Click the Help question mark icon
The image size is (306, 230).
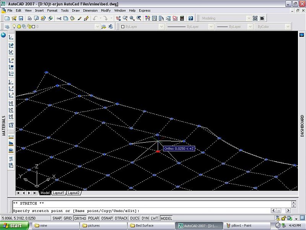coord(190,18)
